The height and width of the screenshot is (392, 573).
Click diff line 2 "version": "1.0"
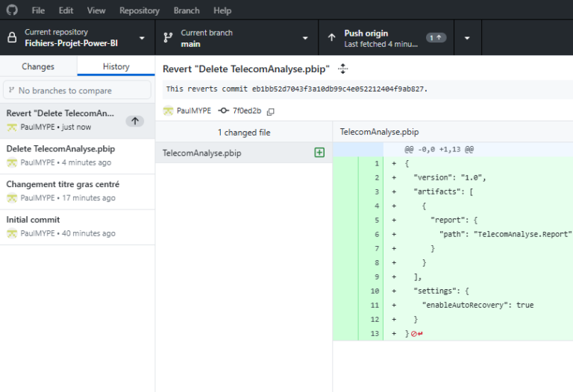coord(449,177)
